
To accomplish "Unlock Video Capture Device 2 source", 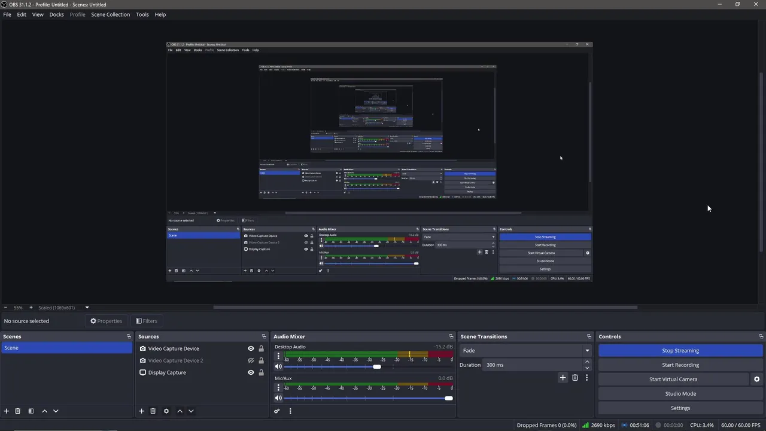I will [x=261, y=360].
